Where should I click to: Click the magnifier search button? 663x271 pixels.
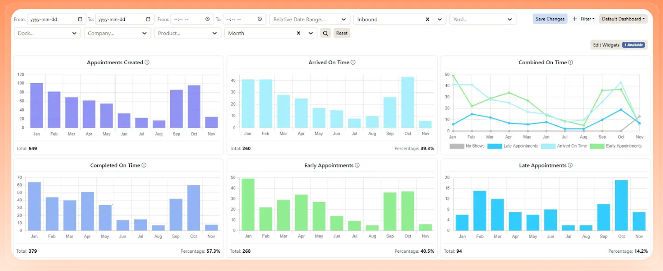click(326, 33)
